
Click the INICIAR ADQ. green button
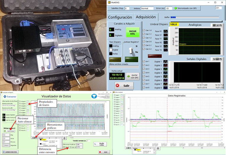[132, 32]
